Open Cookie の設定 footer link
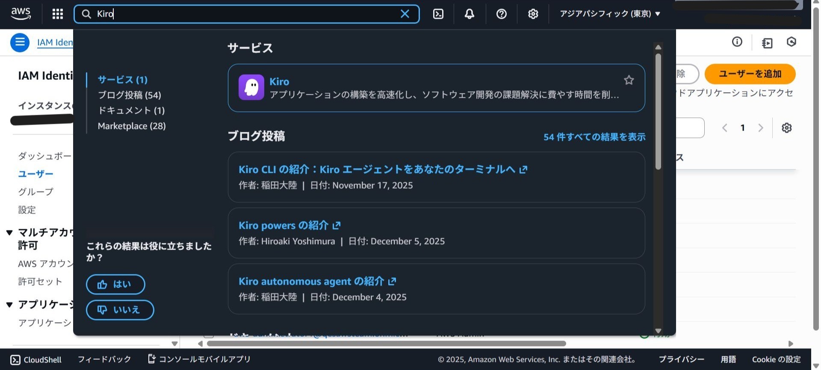Screen dimensions: 821x370 [776, 359]
